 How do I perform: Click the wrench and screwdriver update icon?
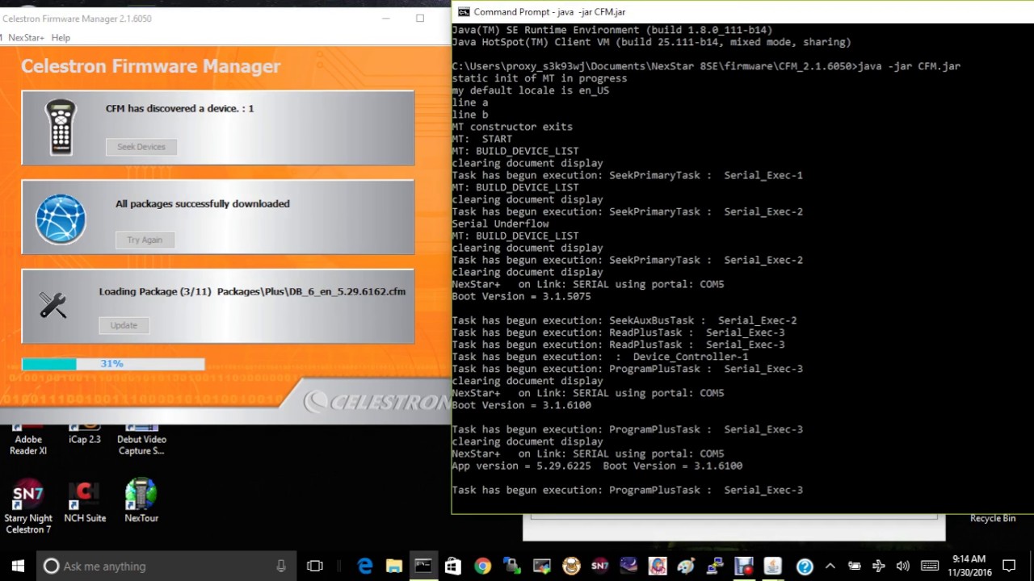(53, 305)
